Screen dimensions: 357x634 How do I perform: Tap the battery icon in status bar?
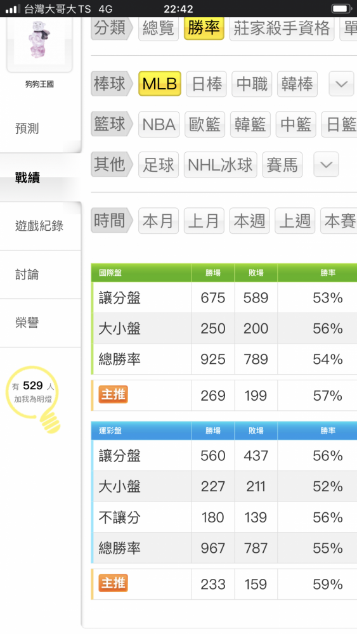[x=341, y=8]
